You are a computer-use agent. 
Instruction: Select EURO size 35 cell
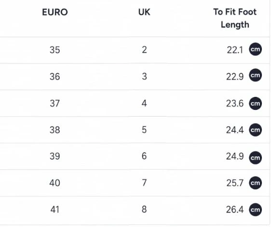pyautogui.click(x=55, y=50)
